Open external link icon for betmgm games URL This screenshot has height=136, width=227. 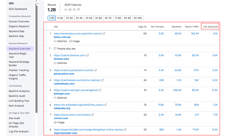pyautogui.click(x=100, y=90)
